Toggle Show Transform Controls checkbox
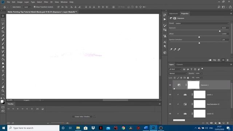This screenshot has height=131, width=233. pos(35,7)
